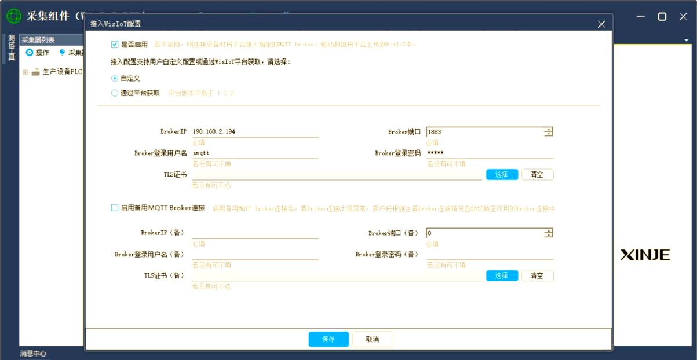This screenshot has height=360, width=697.
Task: Click the 取消 button
Action: point(373,339)
